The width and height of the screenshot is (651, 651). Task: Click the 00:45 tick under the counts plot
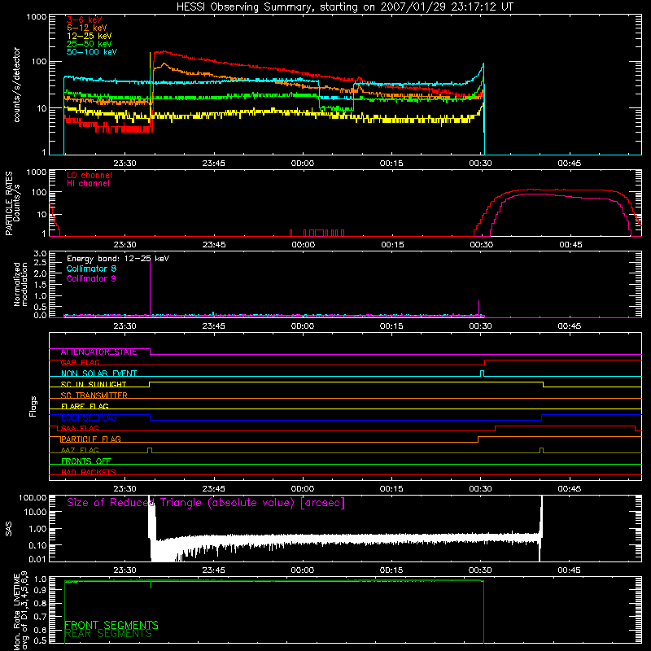coord(569,164)
